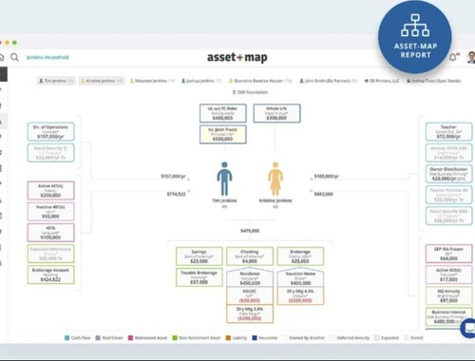
Task: Toggle the Kristine Jenkins member chip
Action: point(102,81)
